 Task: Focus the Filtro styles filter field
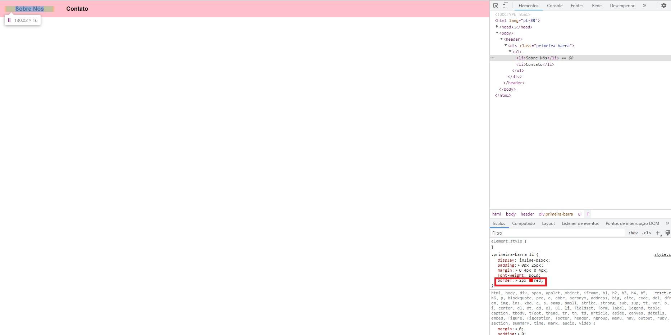557,233
